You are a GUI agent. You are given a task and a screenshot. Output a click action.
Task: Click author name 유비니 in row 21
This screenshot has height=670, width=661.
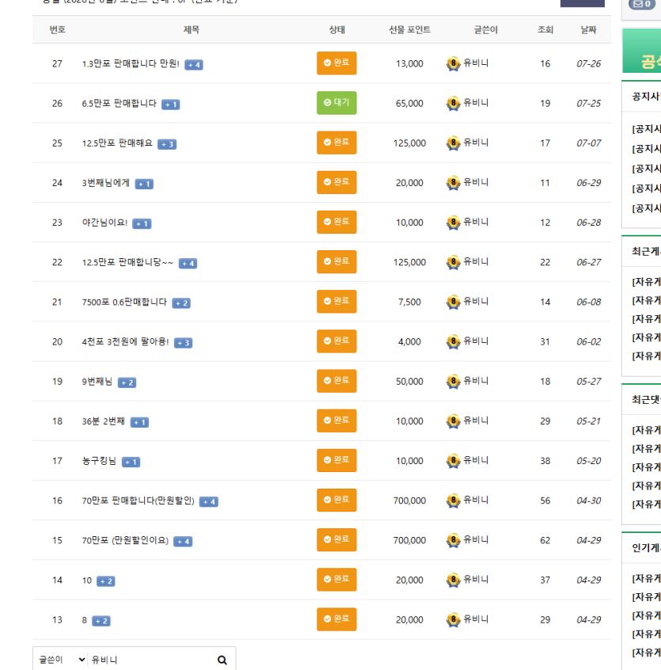(x=476, y=302)
